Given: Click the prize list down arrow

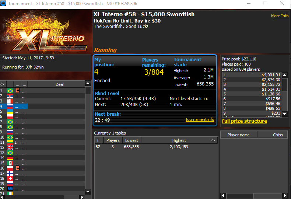Looking at the screenshot, I should (285, 114).
